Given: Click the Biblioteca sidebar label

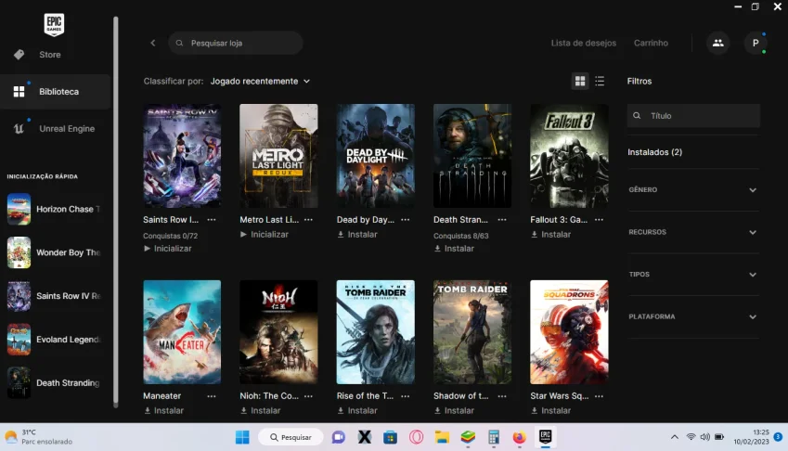Looking at the screenshot, I should click(x=58, y=91).
